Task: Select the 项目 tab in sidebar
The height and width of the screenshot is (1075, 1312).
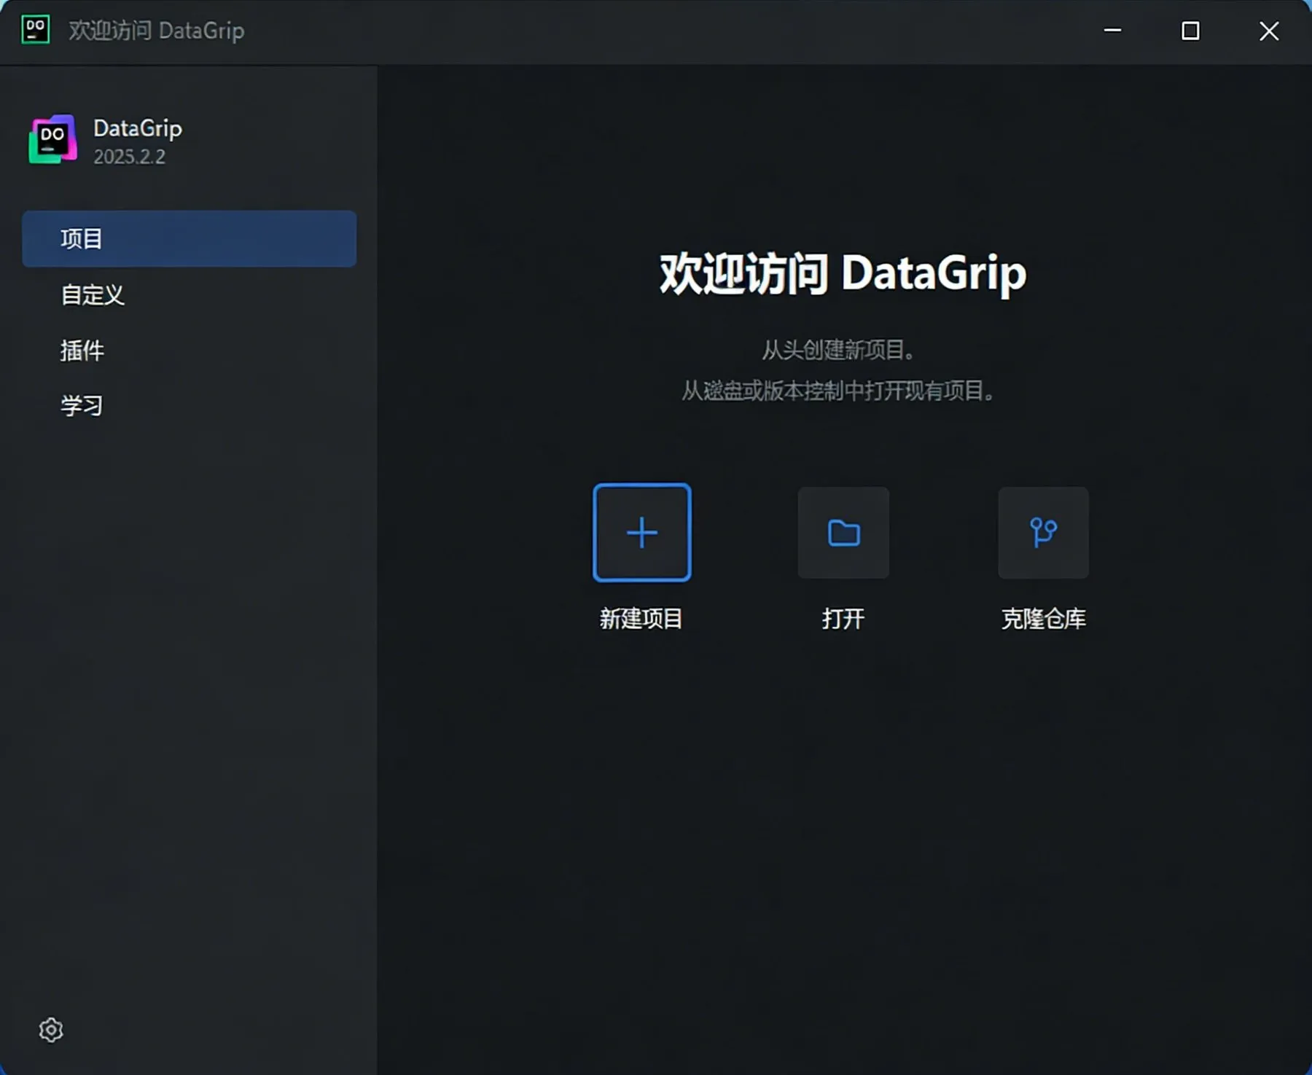Action: click(190, 238)
